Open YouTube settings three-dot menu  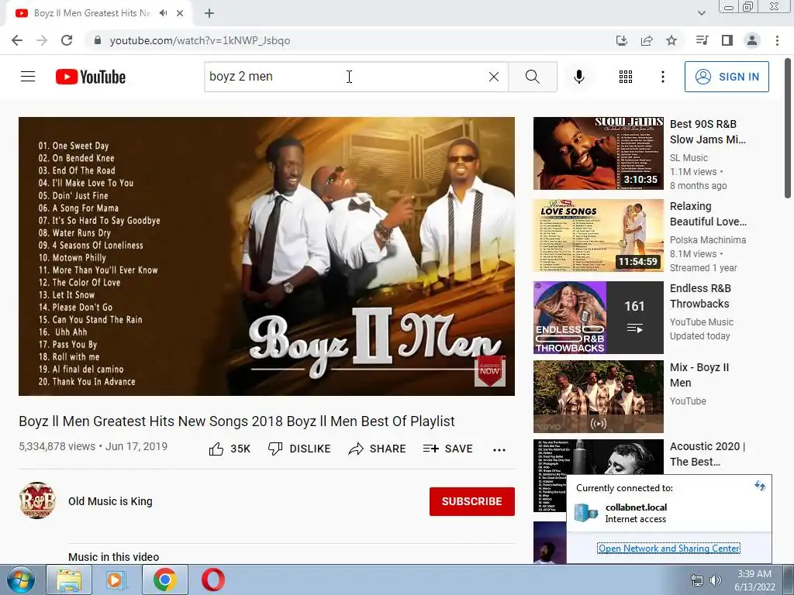coord(662,77)
